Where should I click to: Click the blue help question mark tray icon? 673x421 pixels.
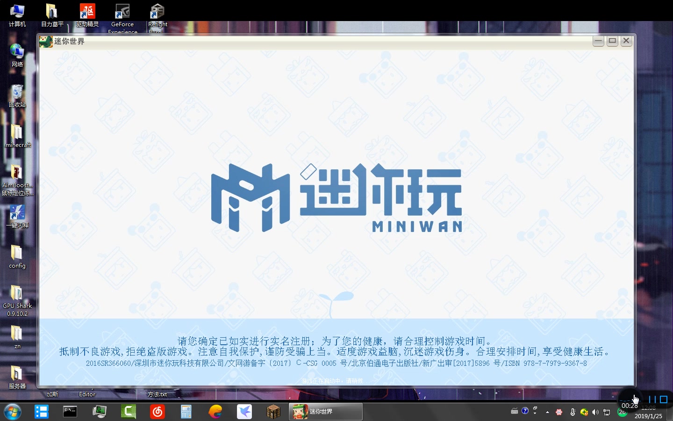click(x=525, y=411)
